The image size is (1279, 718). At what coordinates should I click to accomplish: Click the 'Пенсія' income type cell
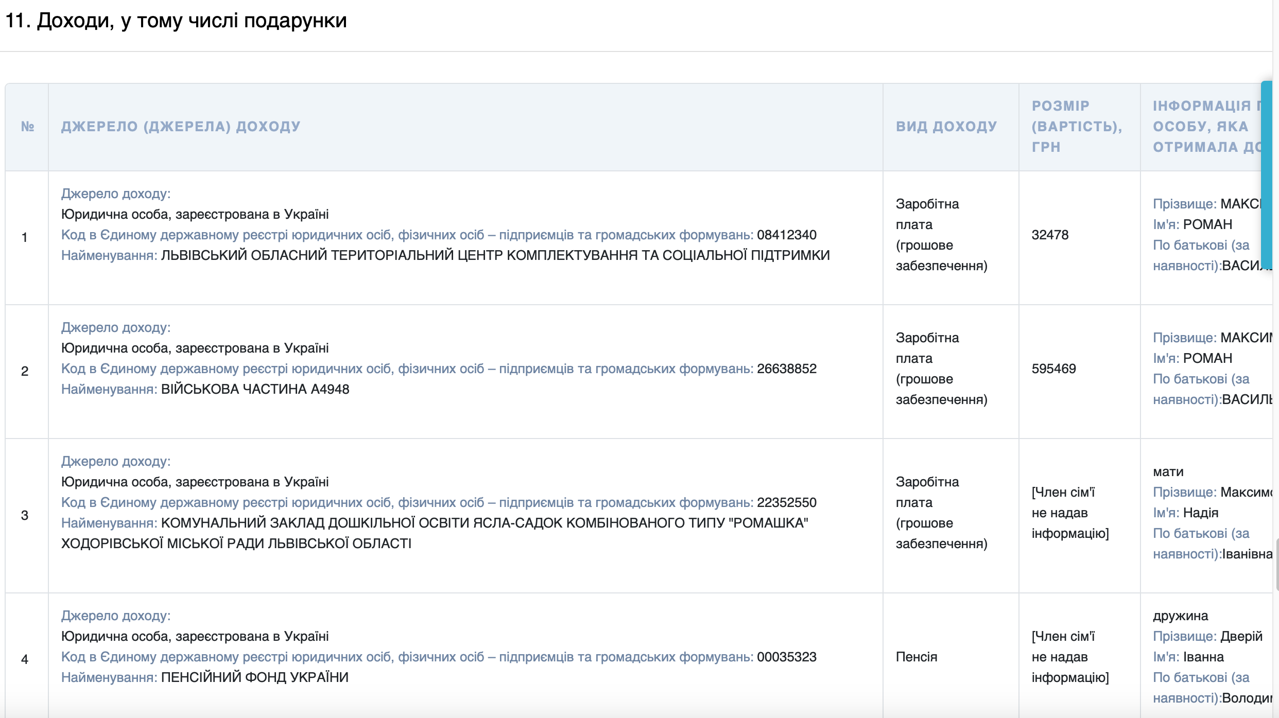917,657
